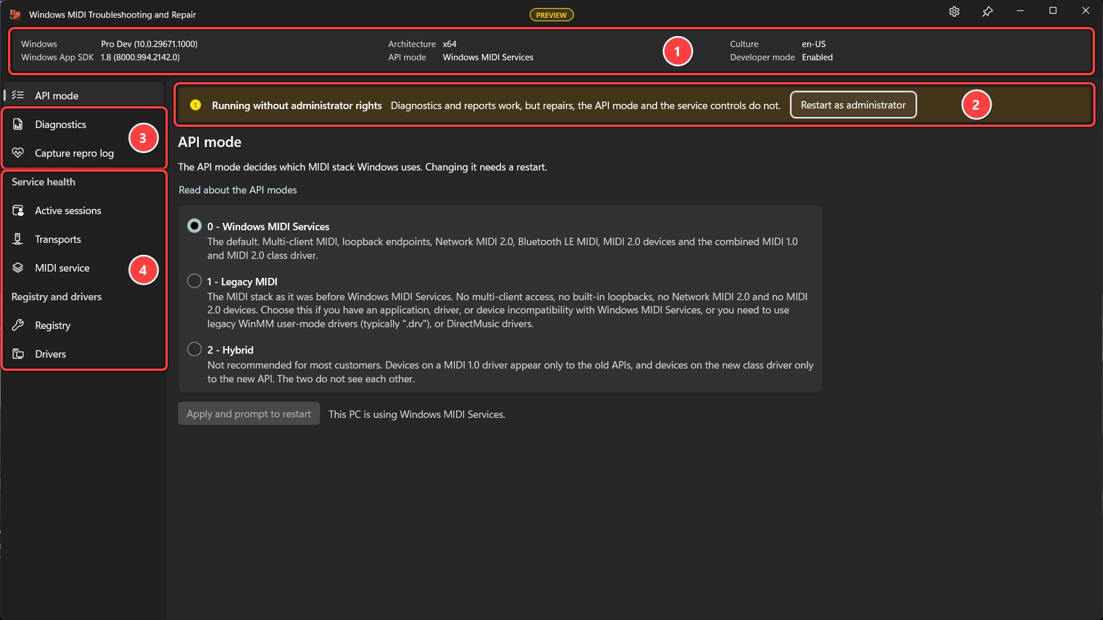
Task: Open the Diagnostics page
Action: [x=83, y=124]
